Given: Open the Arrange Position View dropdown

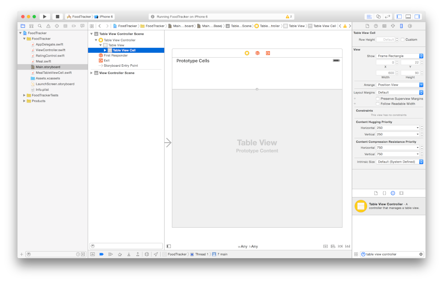Looking at the screenshot, I should (x=400, y=85).
